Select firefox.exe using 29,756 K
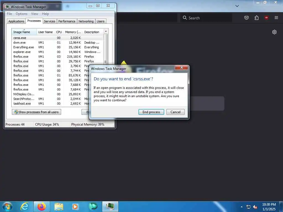 click(58, 61)
